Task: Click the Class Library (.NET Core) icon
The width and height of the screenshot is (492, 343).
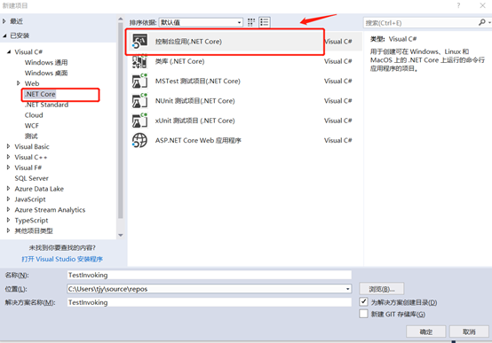Action: point(139,61)
